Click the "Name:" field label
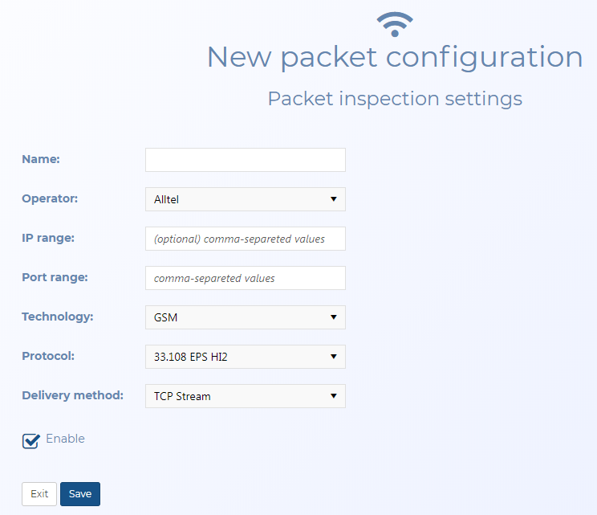 41,159
